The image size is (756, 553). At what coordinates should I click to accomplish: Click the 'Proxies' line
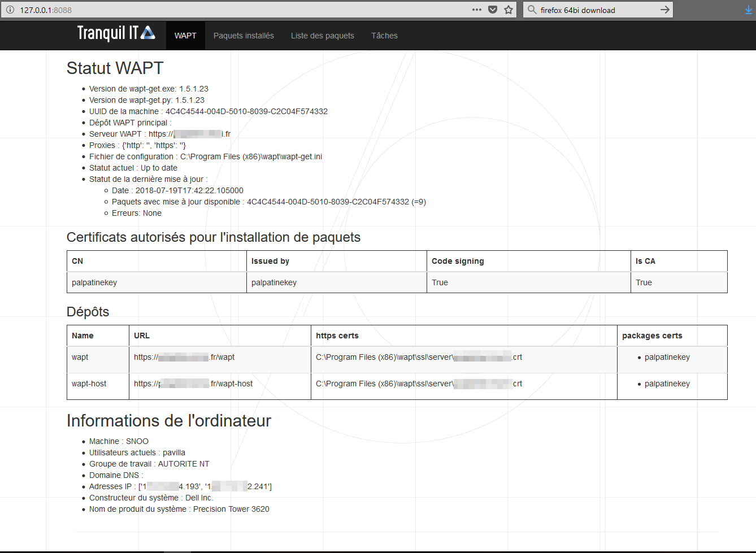[x=137, y=145]
